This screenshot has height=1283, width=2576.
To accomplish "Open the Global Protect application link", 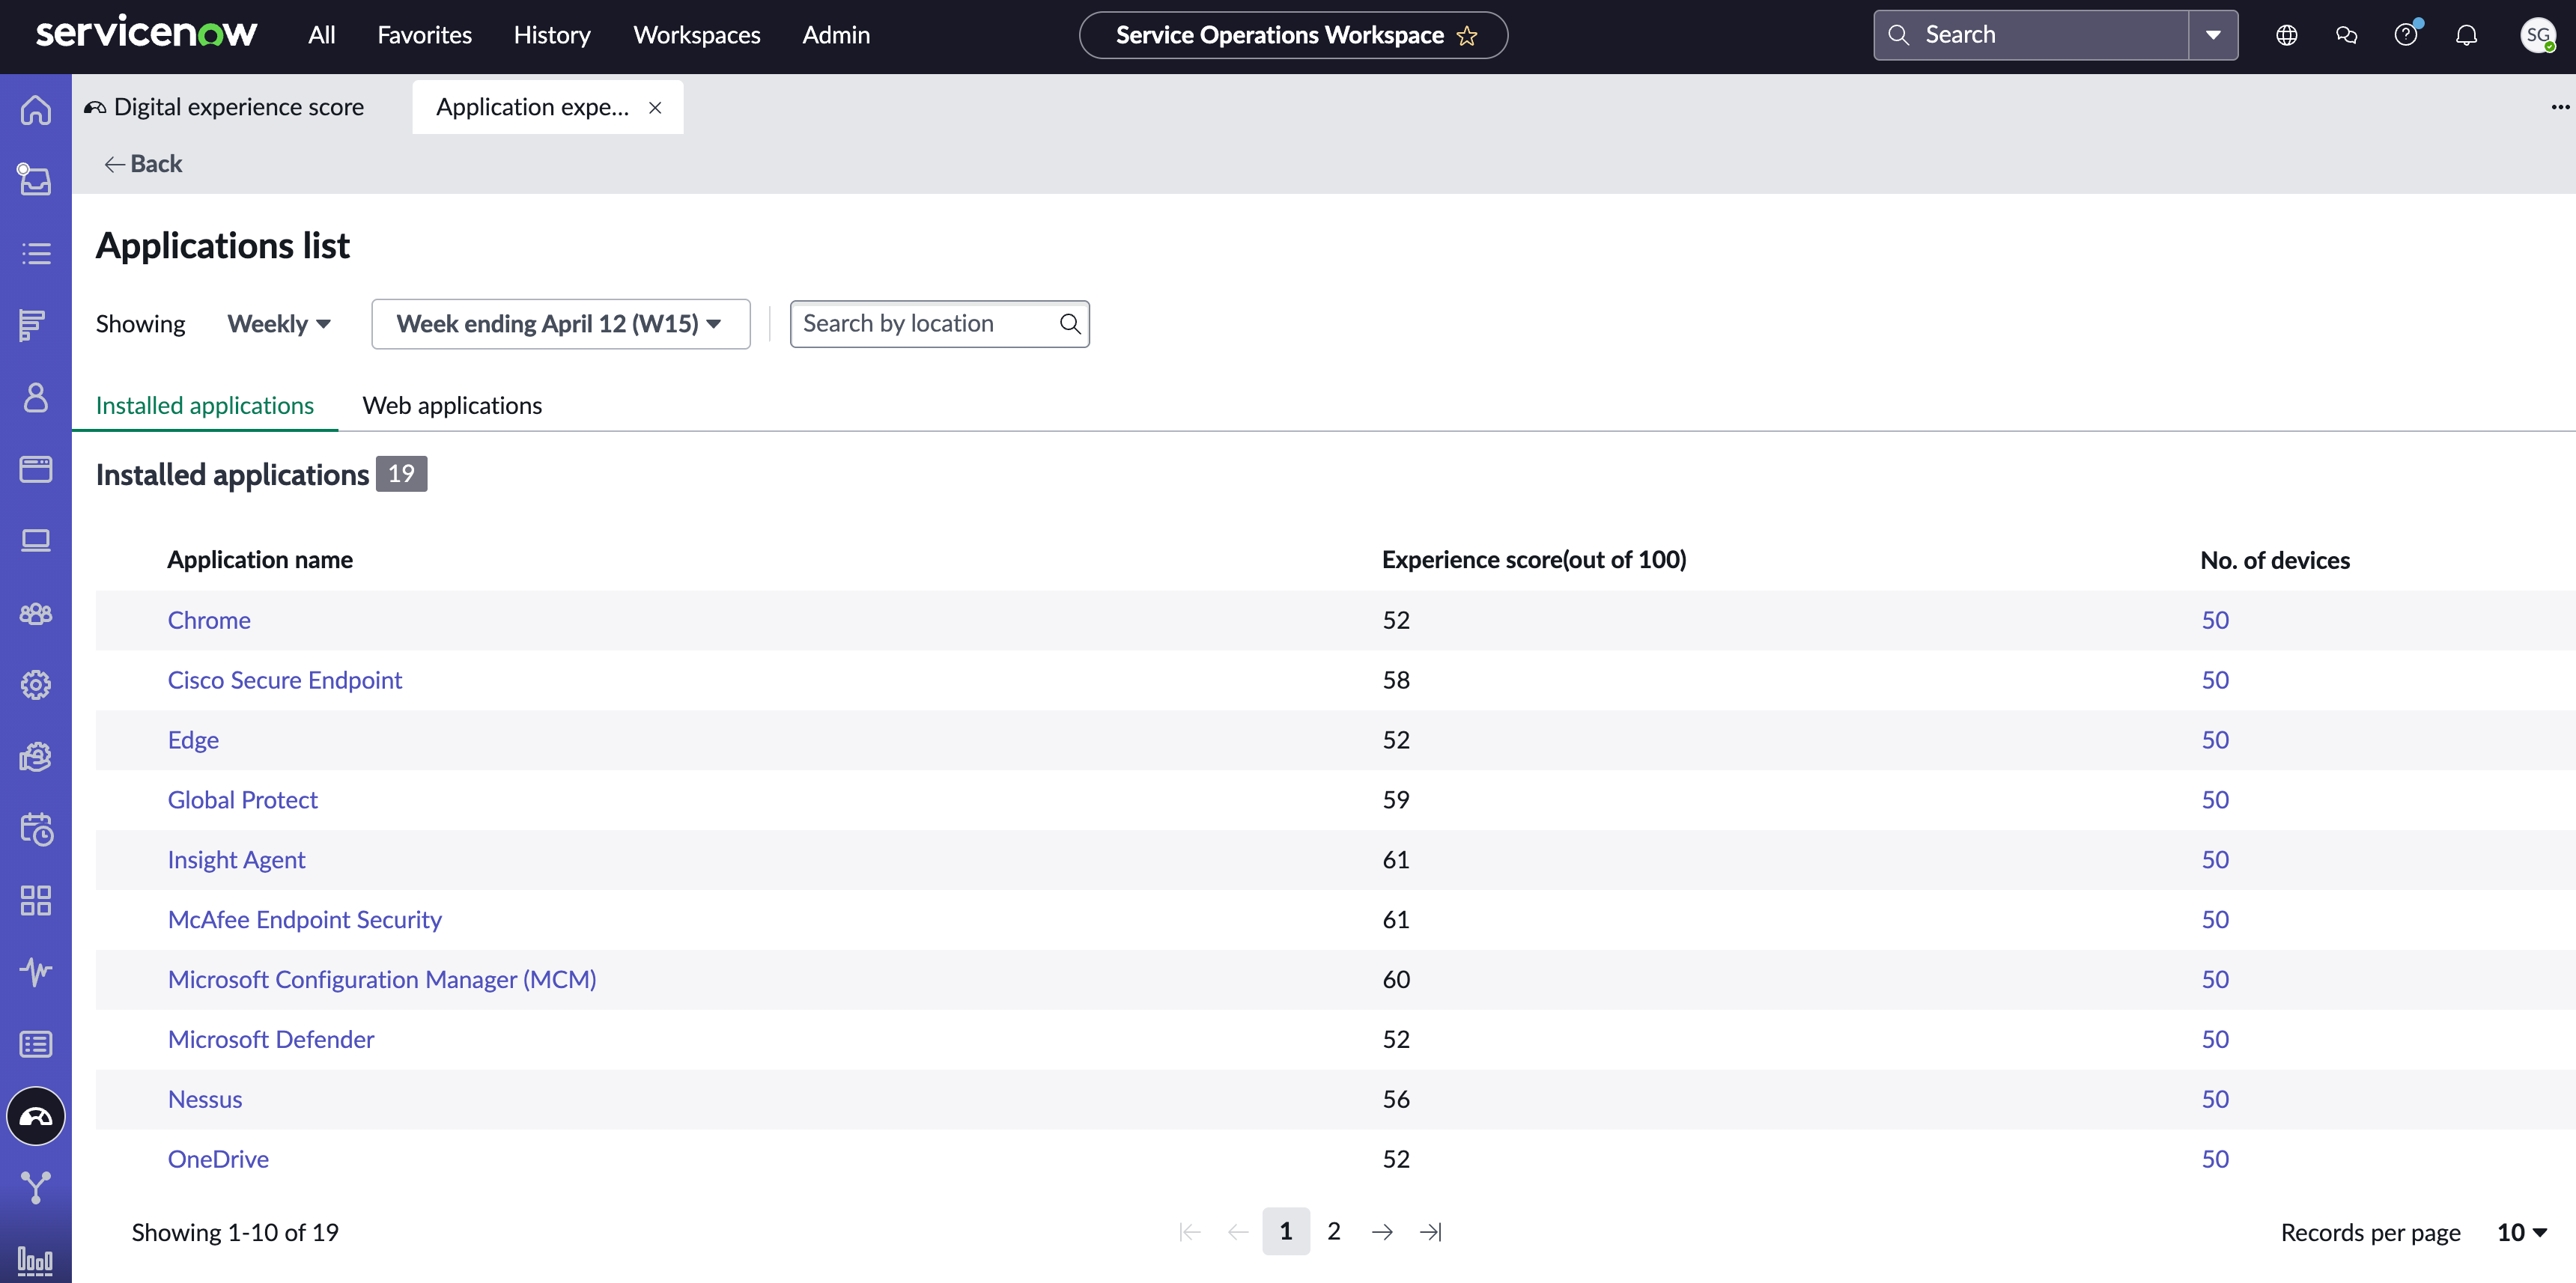I will [x=242, y=799].
